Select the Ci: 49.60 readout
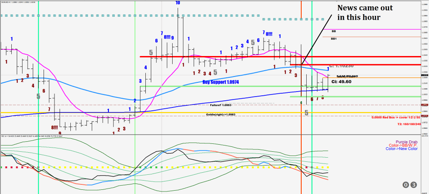Viewport: 429px width, 194px height. click(341, 82)
